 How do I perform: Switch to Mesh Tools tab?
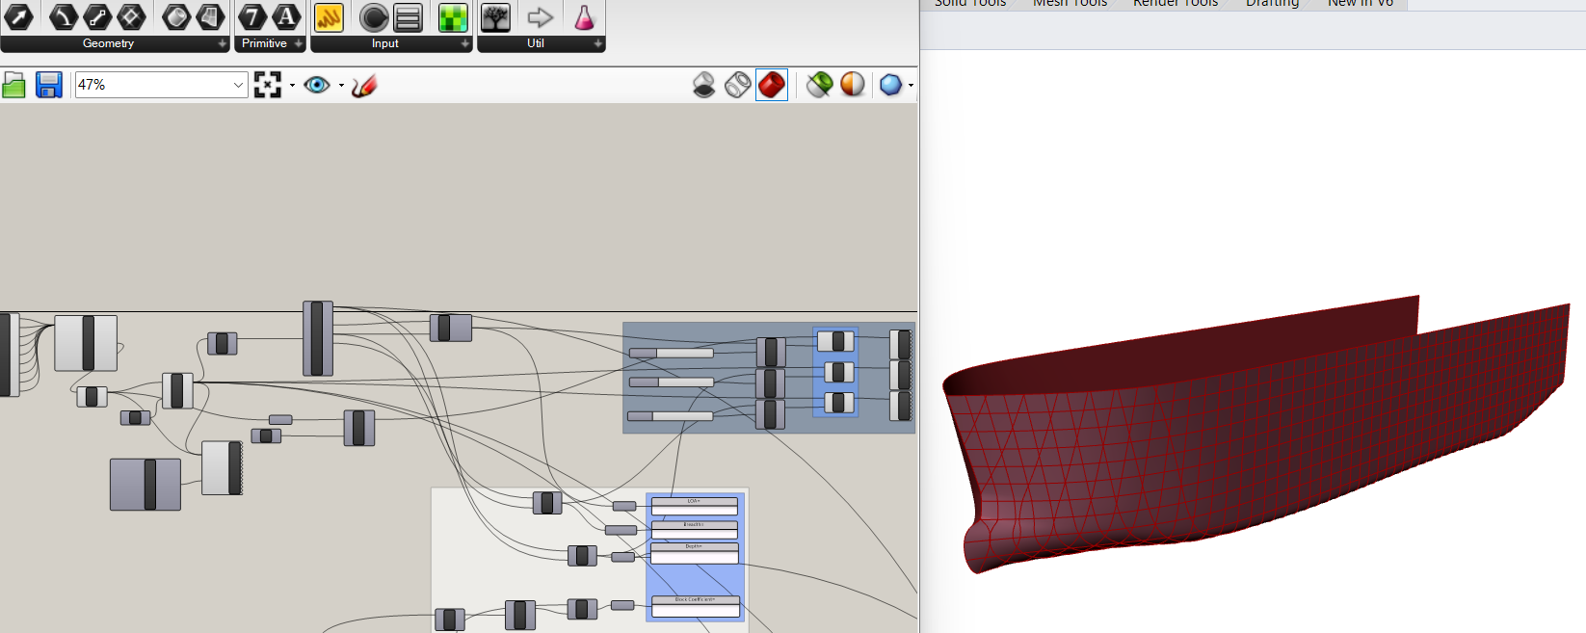[1070, 4]
